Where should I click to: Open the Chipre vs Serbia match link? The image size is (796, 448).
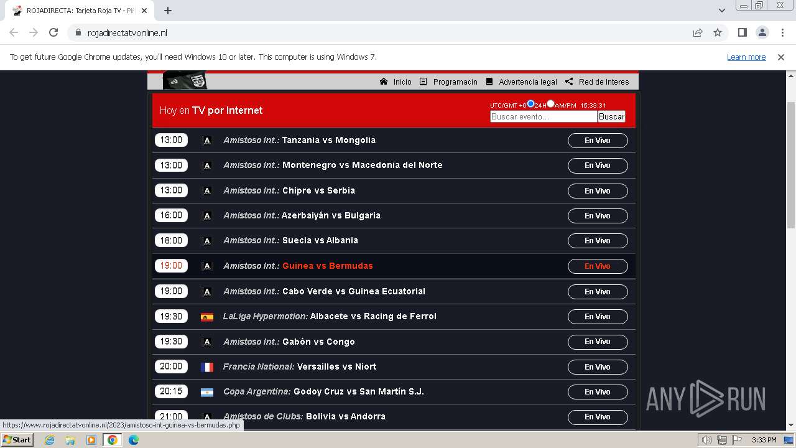click(x=318, y=190)
